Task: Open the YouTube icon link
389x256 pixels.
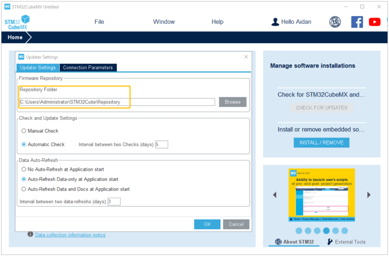Action: 375,22
